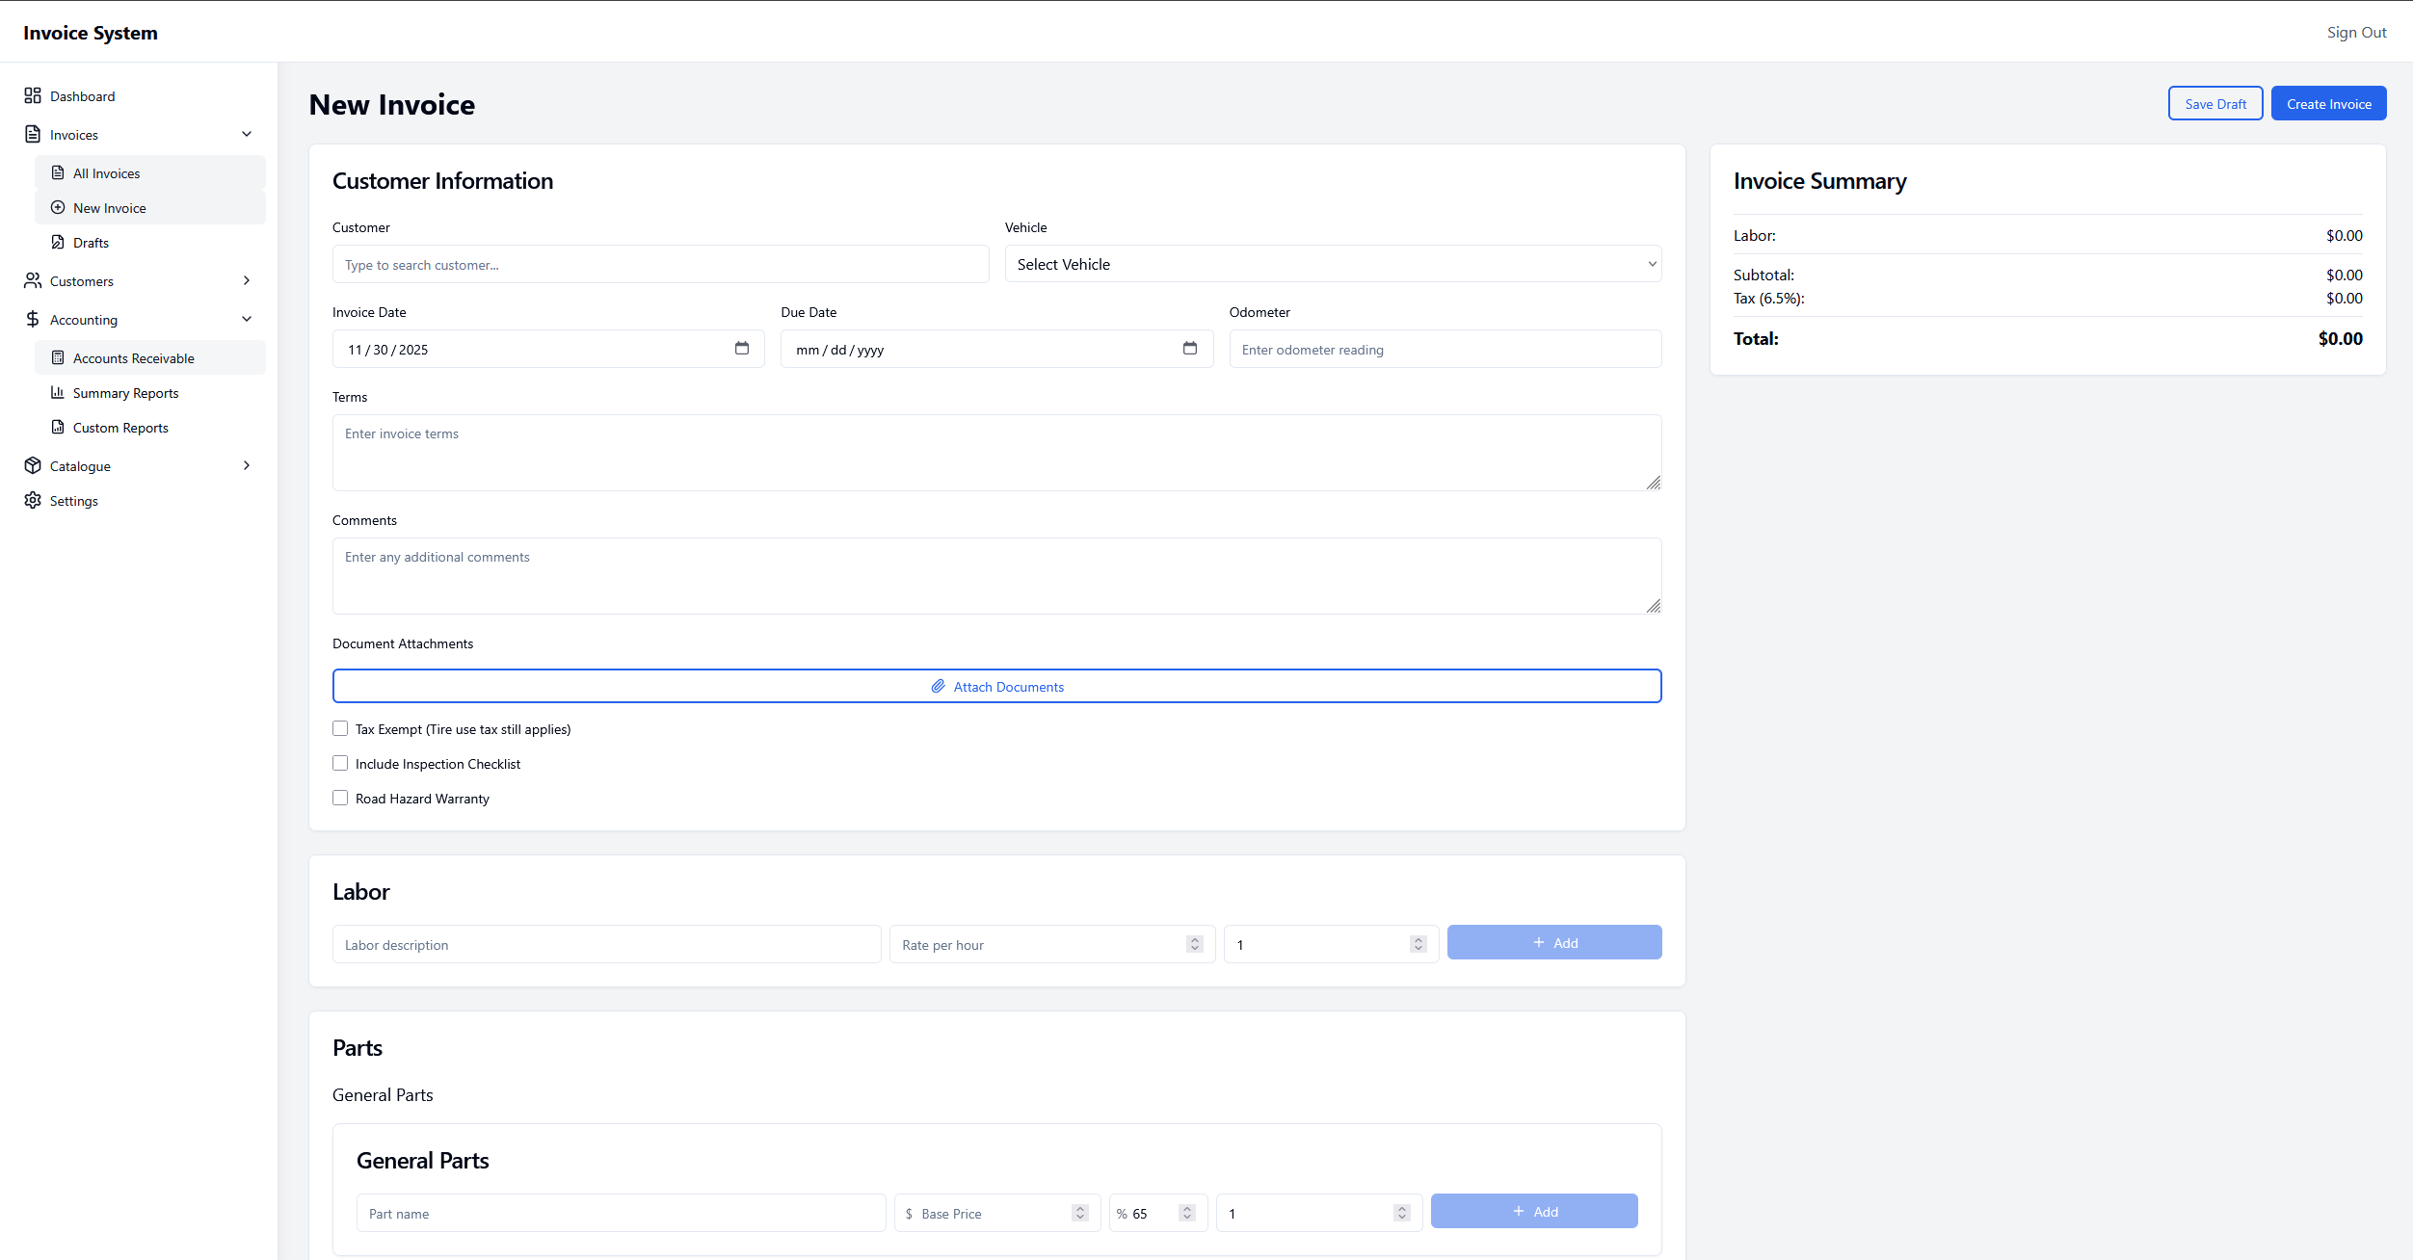Screen dimensions: 2413x1260
Task: Open Drafts from the sidebar
Action: [x=92, y=242]
